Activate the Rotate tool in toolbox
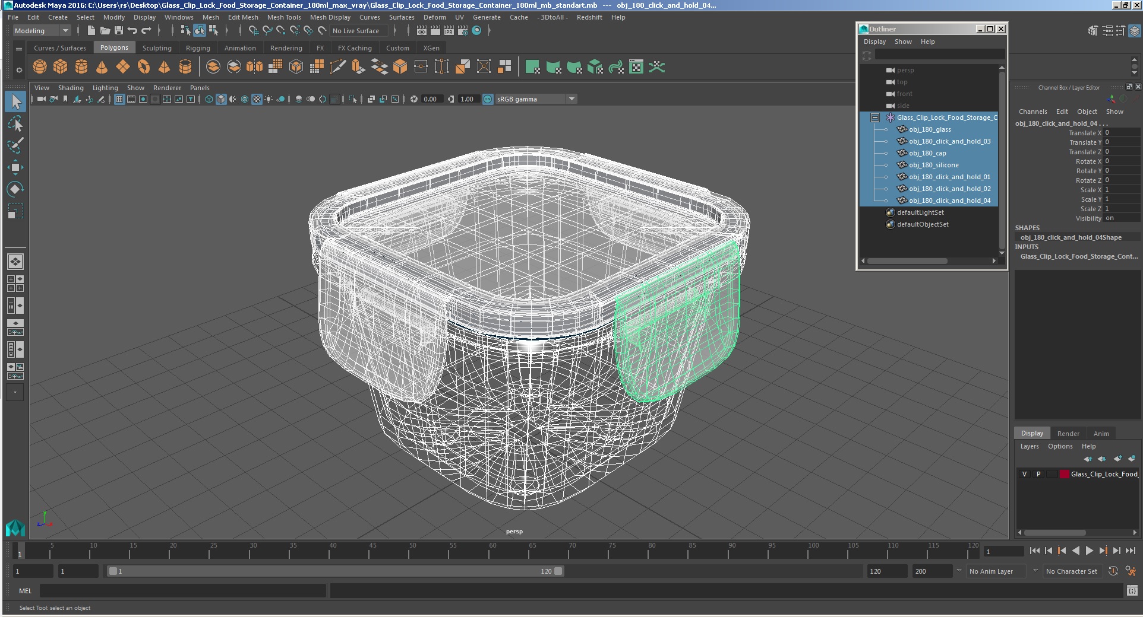1143x617 pixels. (15, 189)
